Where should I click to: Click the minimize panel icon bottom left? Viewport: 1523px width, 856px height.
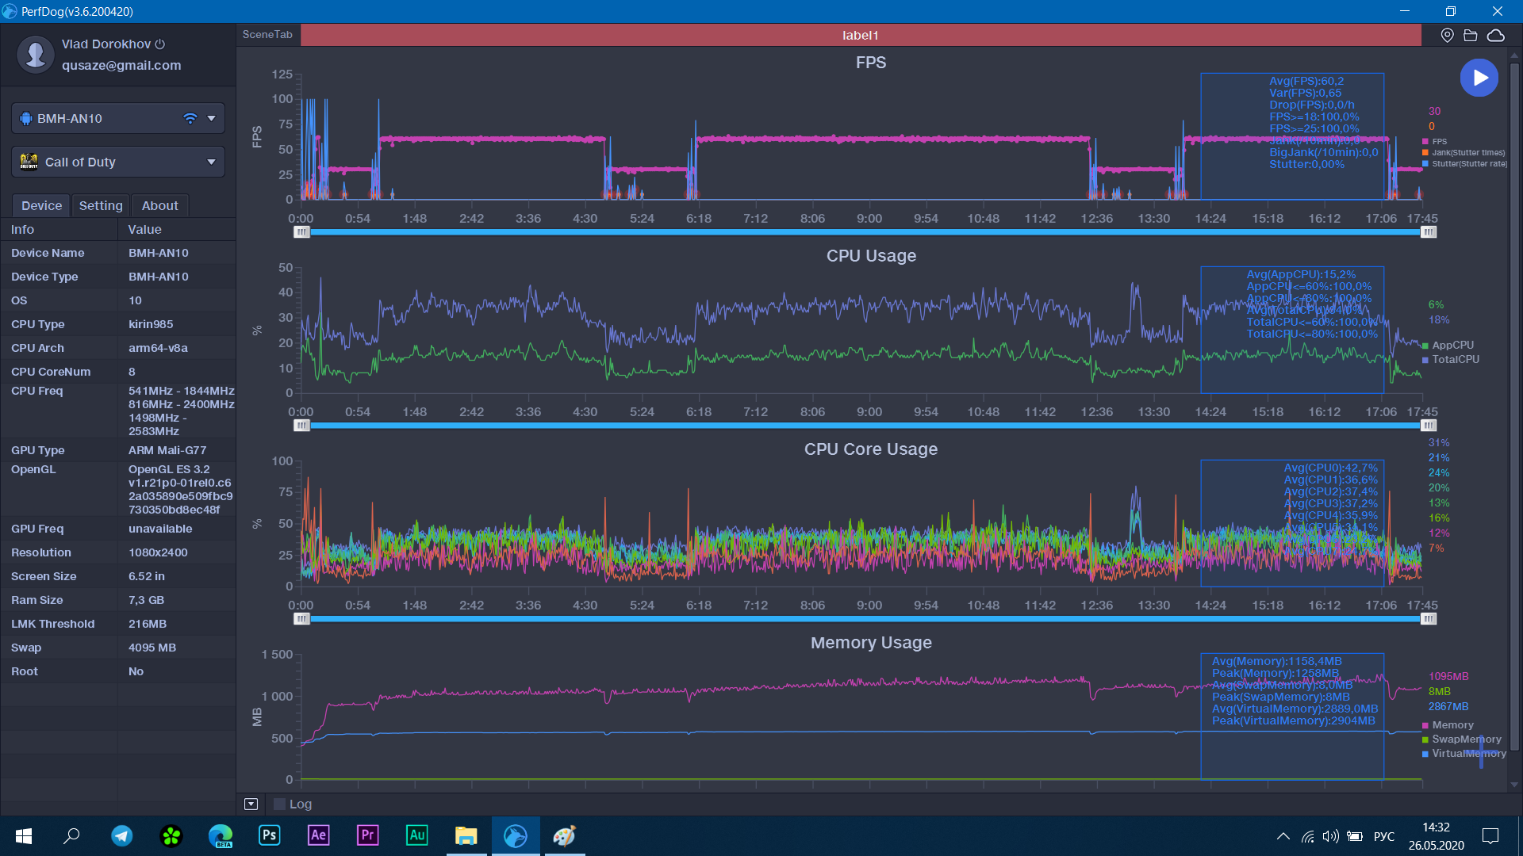pyautogui.click(x=251, y=804)
